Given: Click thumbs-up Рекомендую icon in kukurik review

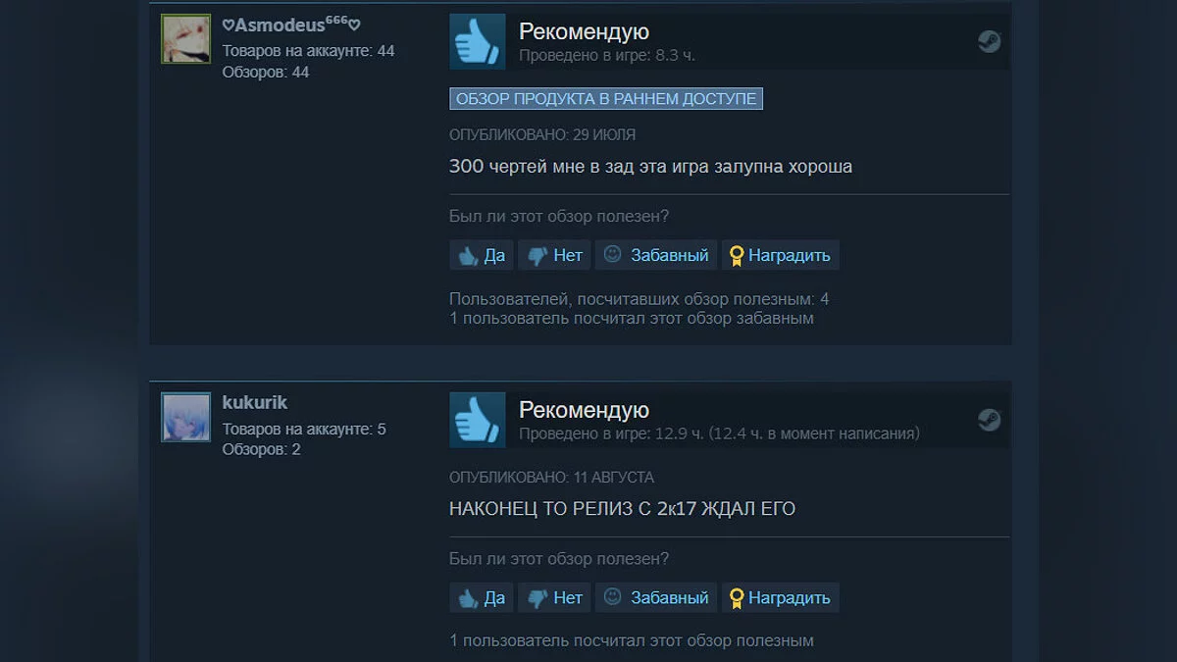Looking at the screenshot, I should tap(478, 420).
